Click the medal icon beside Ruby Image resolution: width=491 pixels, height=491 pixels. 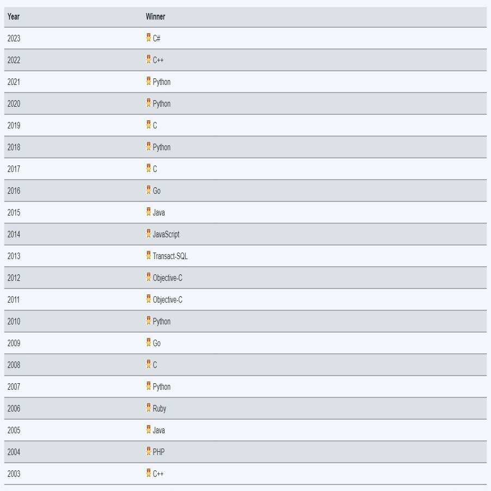click(x=149, y=408)
